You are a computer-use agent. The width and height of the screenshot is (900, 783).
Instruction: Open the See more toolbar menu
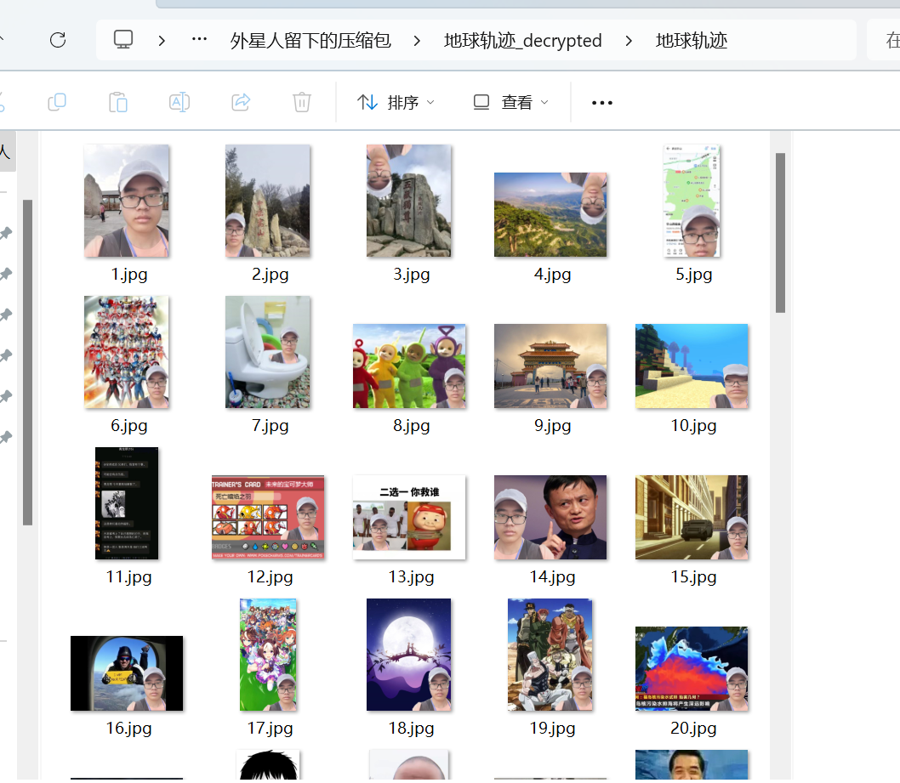click(x=602, y=103)
